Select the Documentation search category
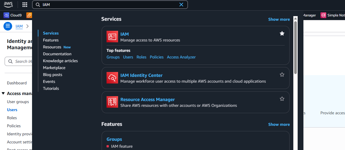Screen dimensions: 345x150 (57, 54)
